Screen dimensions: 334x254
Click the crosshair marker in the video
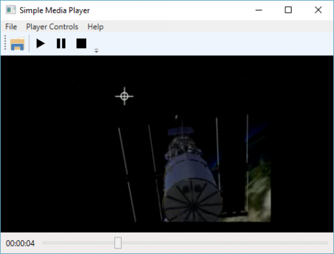point(125,96)
